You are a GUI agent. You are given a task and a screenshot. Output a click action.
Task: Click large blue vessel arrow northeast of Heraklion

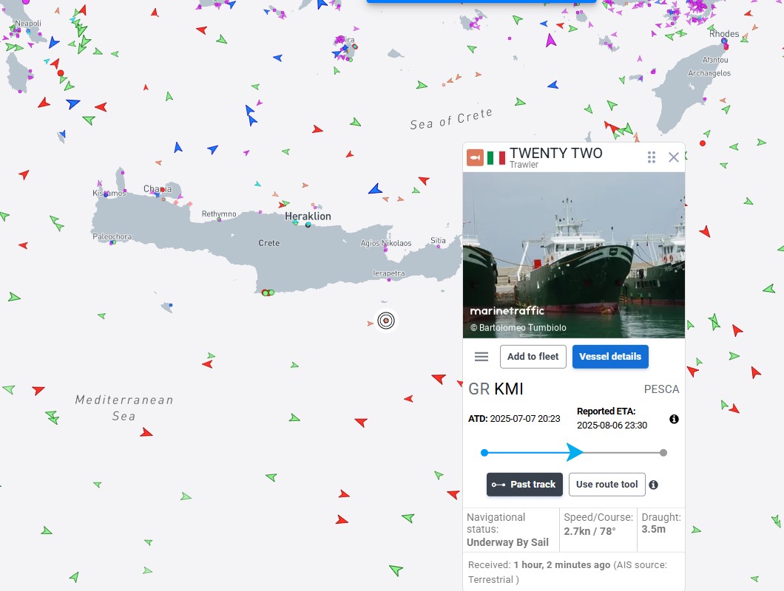(376, 189)
